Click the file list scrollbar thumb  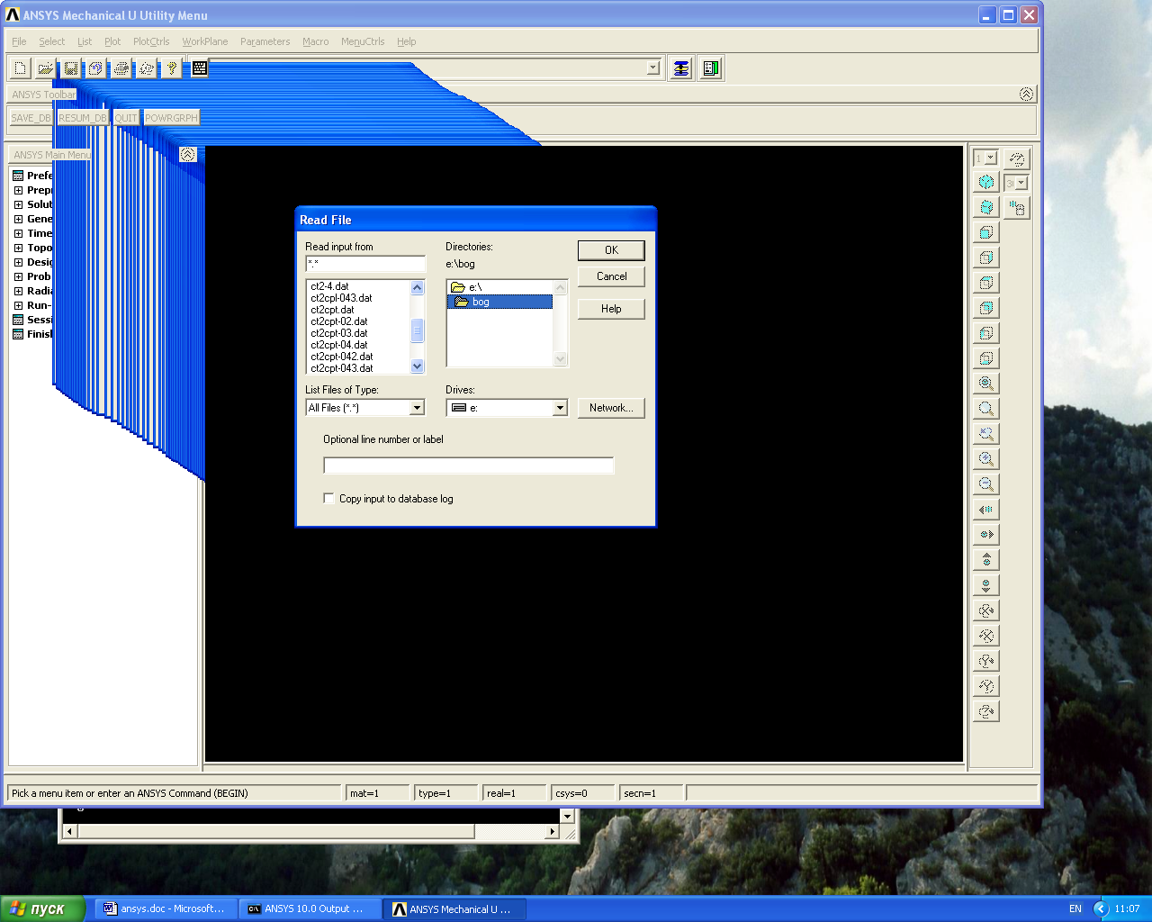tap(417, 330)
